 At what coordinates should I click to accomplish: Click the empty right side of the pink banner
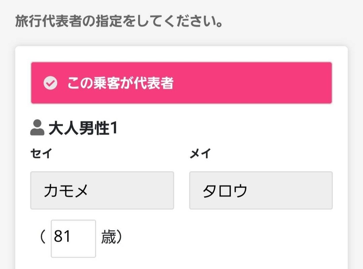(274, 83)
